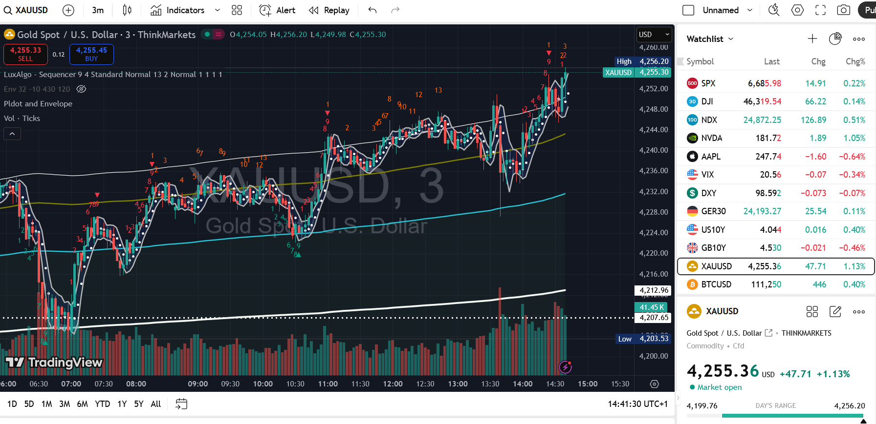The width and height of the screenshot is (876, 424).
Task: Change the USD currency selector
Action: click(x=654, y=35)
